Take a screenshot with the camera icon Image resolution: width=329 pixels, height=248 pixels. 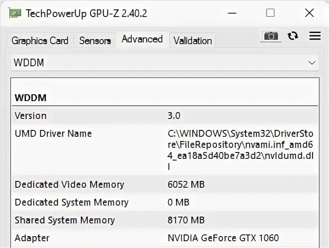tap(271, 36)
